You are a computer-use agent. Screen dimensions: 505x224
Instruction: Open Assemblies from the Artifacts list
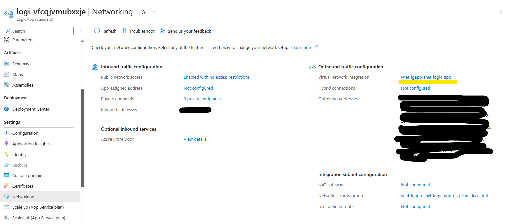click(x=23, y=85)
